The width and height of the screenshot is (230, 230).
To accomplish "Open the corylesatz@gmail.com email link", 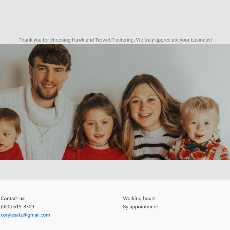I will (25, 215).
